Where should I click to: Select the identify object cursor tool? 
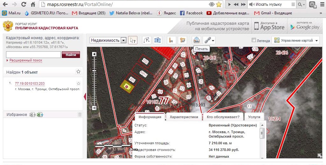133,40
